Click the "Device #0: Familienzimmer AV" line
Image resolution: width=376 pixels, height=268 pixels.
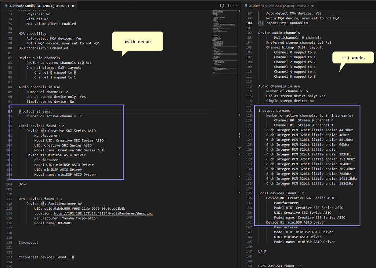tap(54, 203)
